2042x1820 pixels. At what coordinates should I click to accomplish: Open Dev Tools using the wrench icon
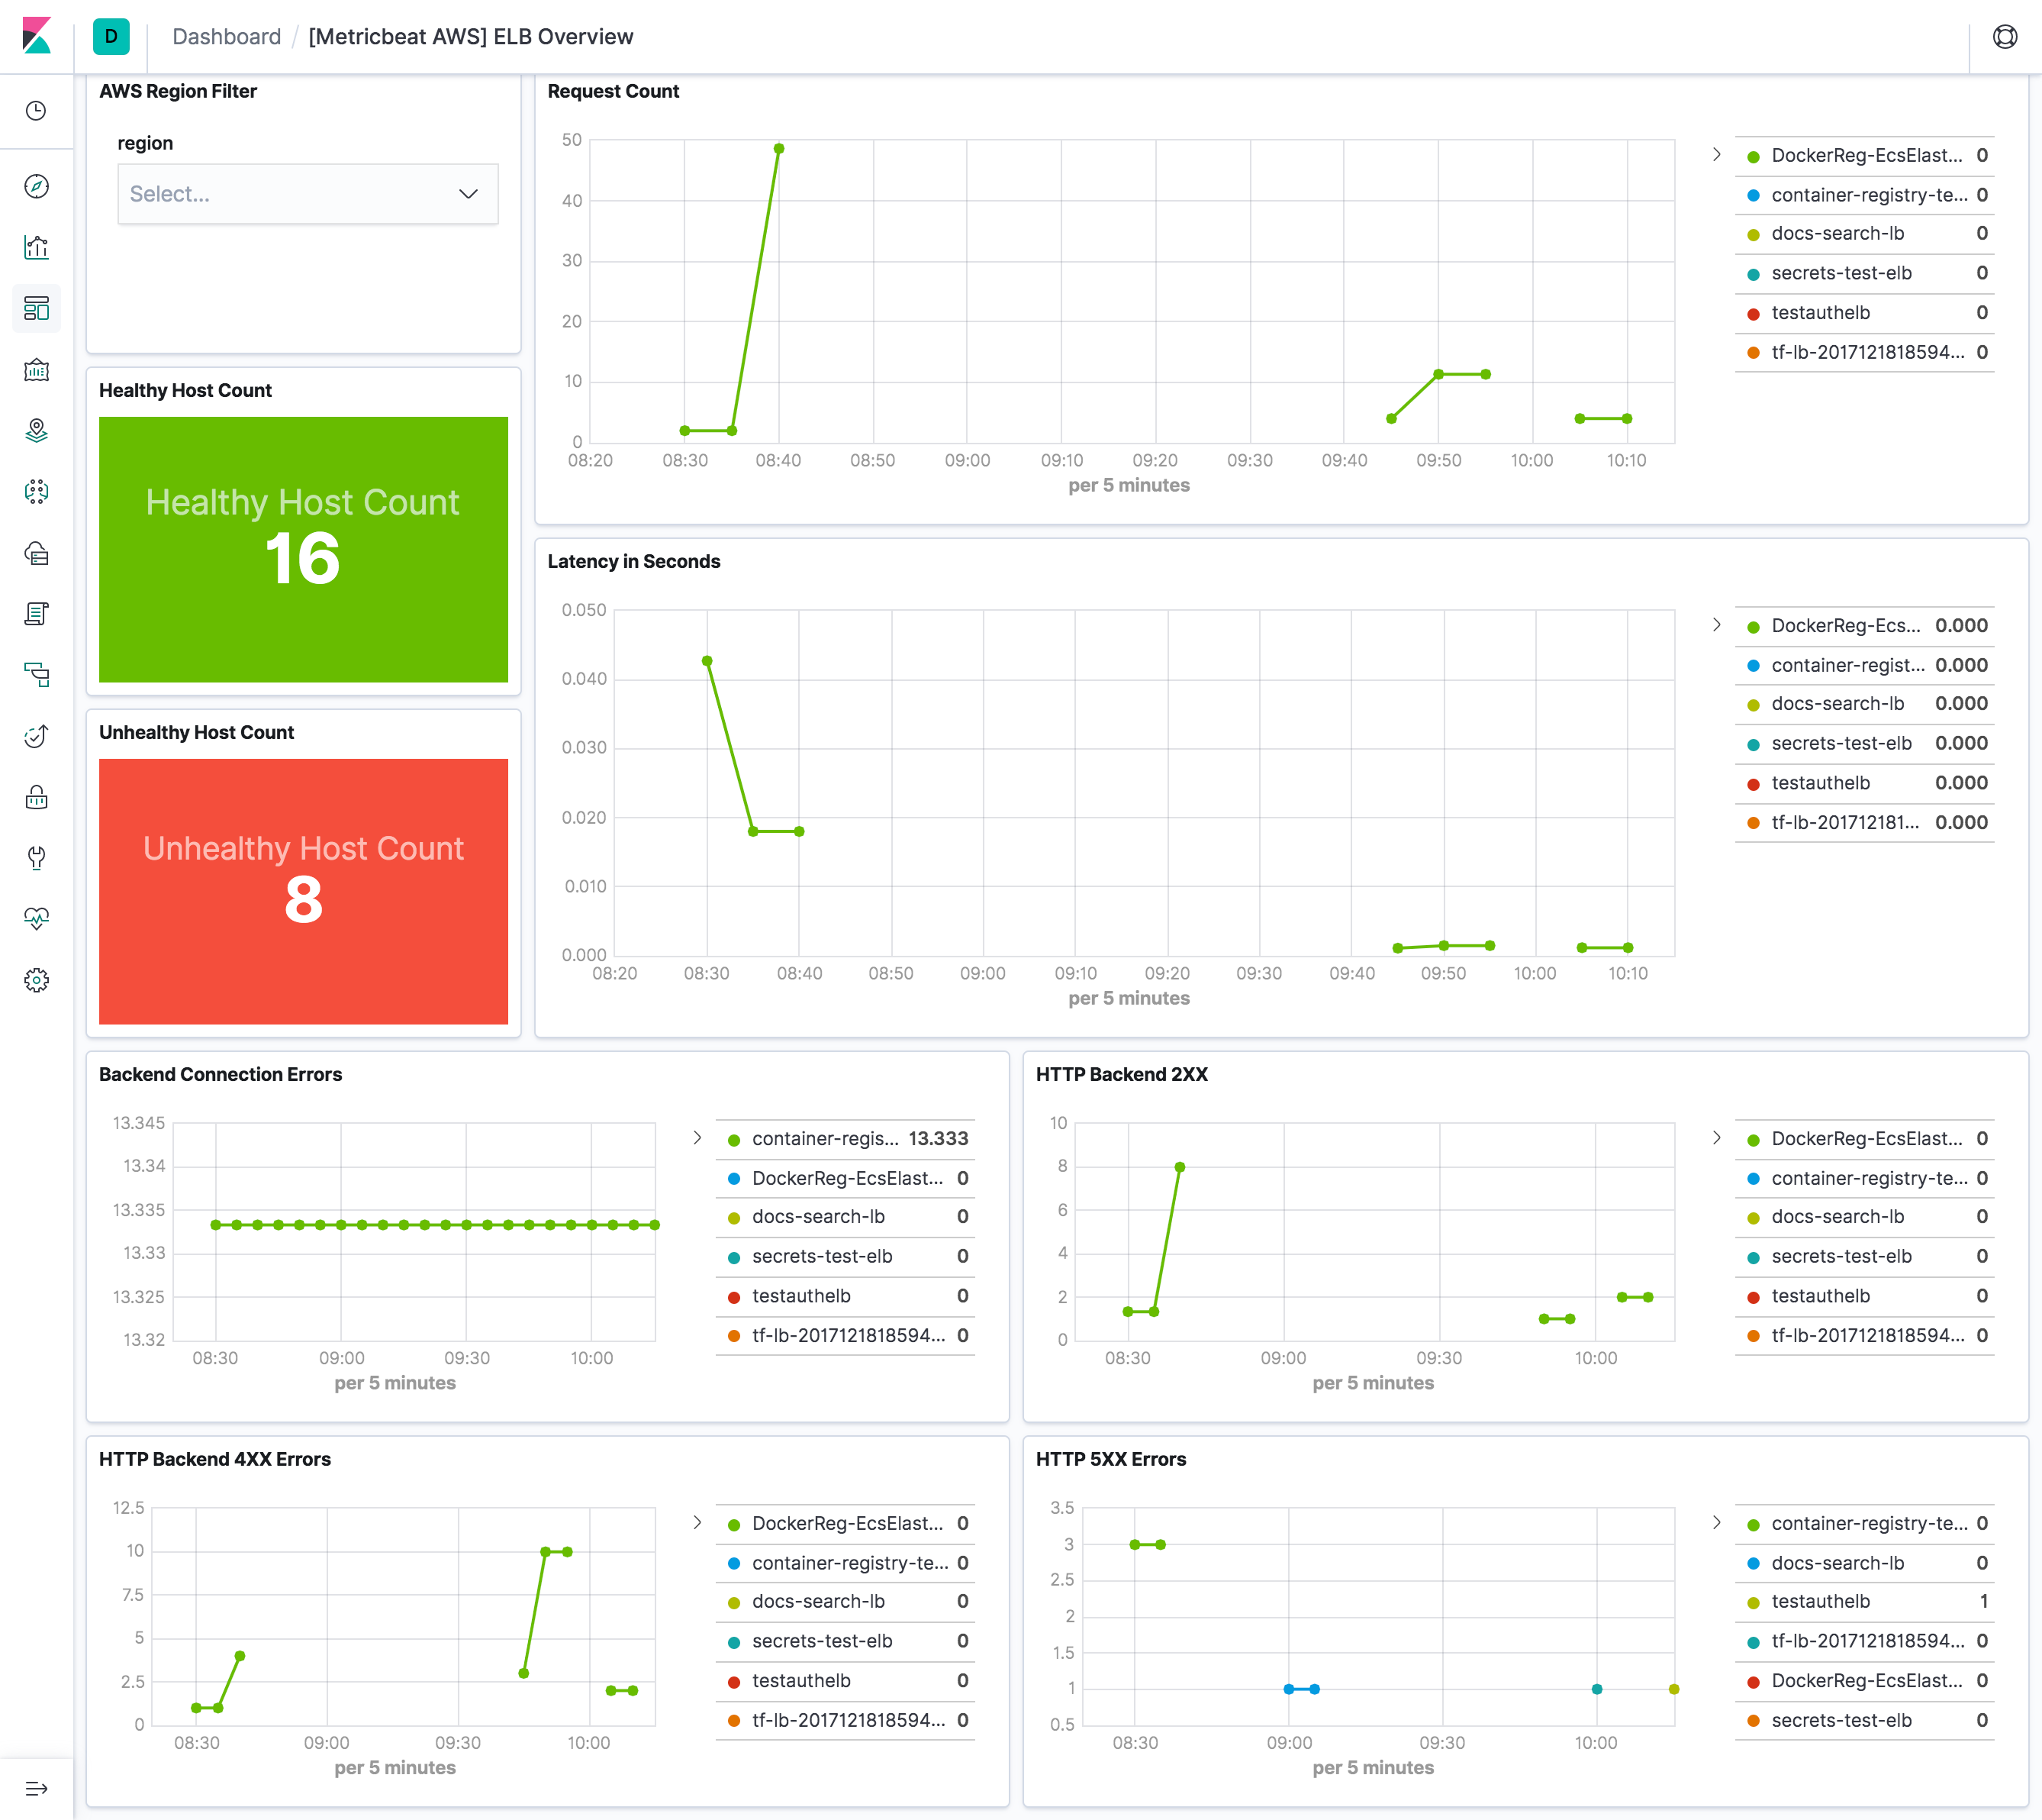click(x=36, y=858)
